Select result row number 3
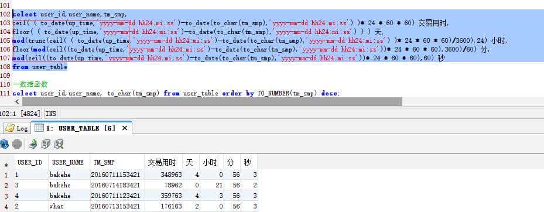This screenshot has width=544, height=212. tap(5, 196)
